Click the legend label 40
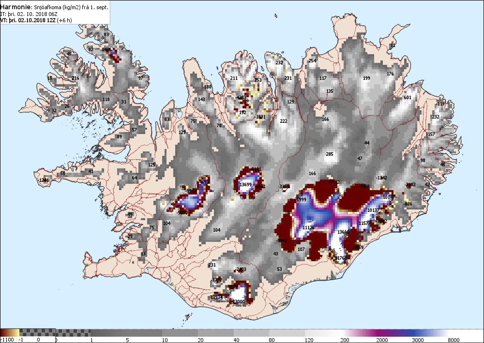 coord(237,340)
